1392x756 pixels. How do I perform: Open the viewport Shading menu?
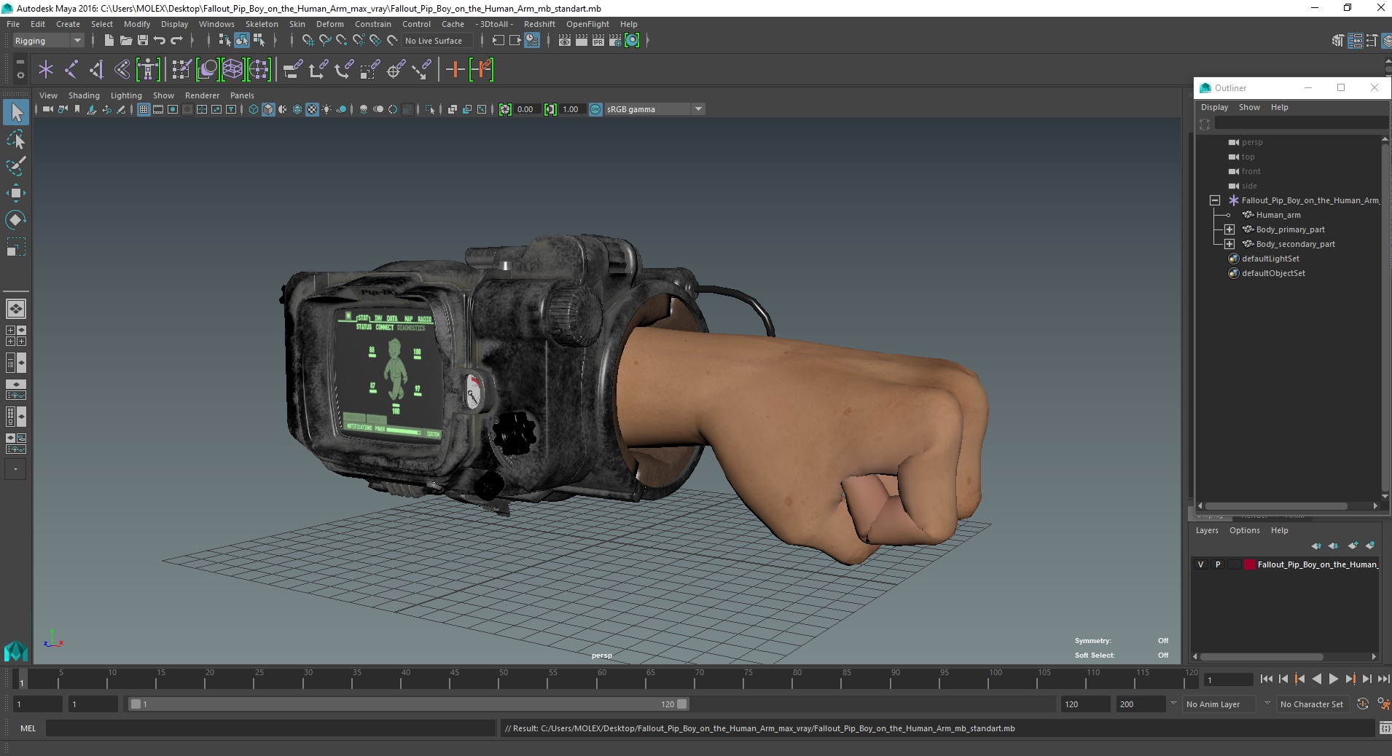click(84, 95)
